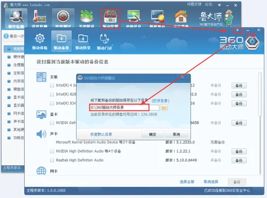The image size is (267, 198).
Task: Click 备份 button in the Intel(R) 828... row
Action: [x=239, y=95]
